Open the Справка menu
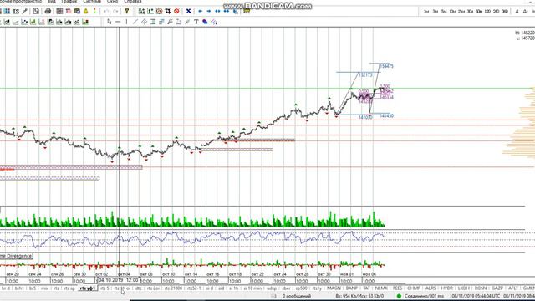Image resolution: width=535 pixels, height=301 pixels. coord(132,2)
